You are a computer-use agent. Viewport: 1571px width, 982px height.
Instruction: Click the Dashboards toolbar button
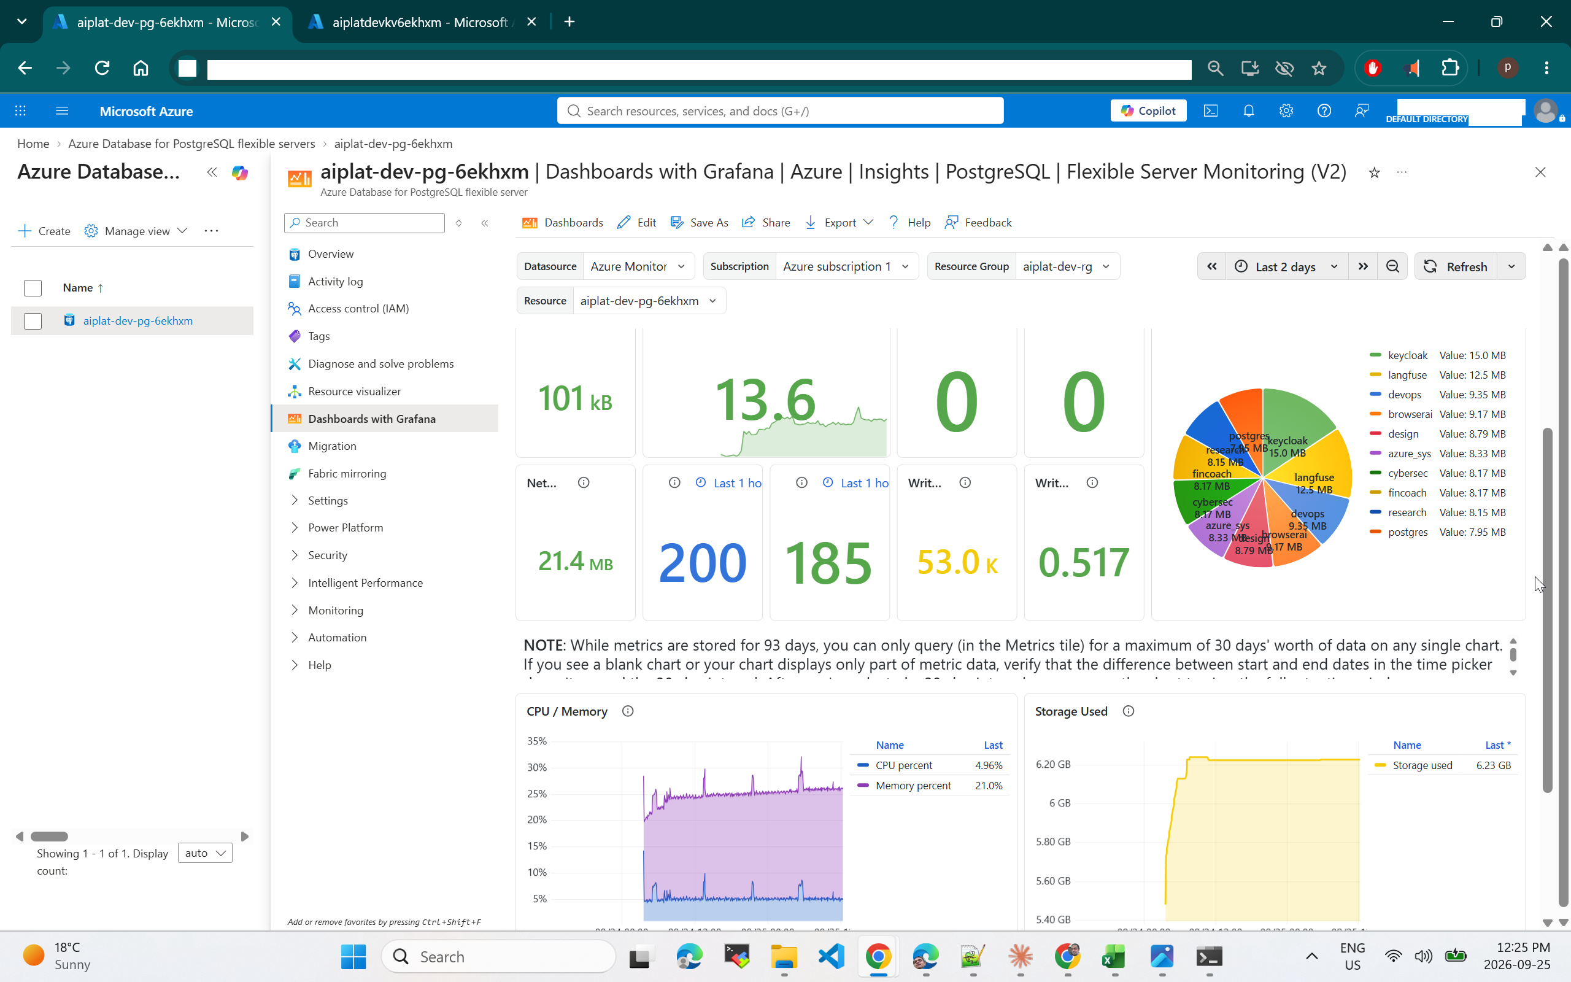tap(562, 223)
